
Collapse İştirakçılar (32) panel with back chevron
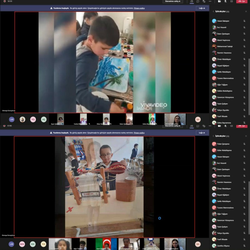coord(213,12)
